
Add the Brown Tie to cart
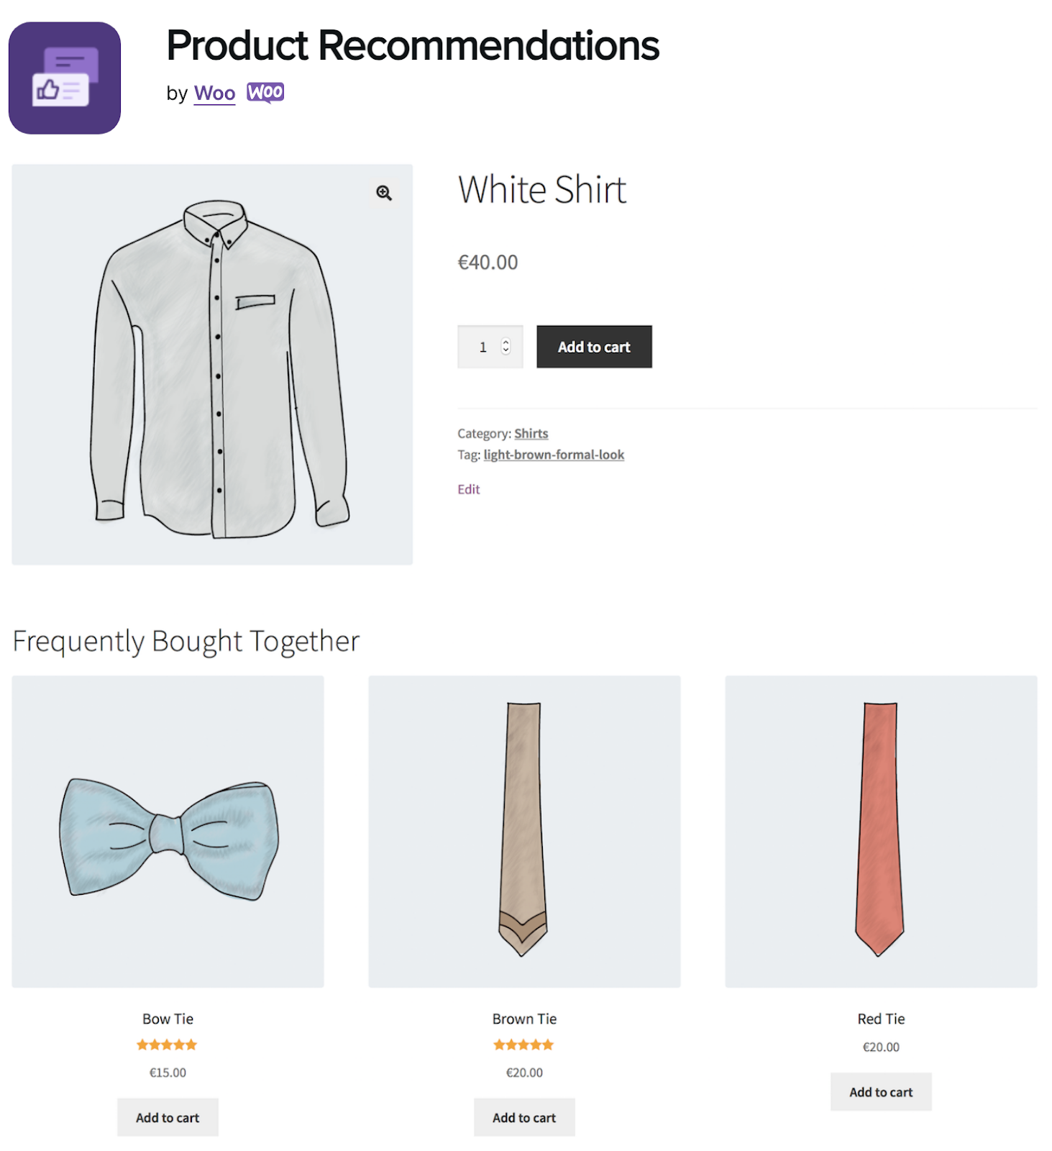point(524,1117)
